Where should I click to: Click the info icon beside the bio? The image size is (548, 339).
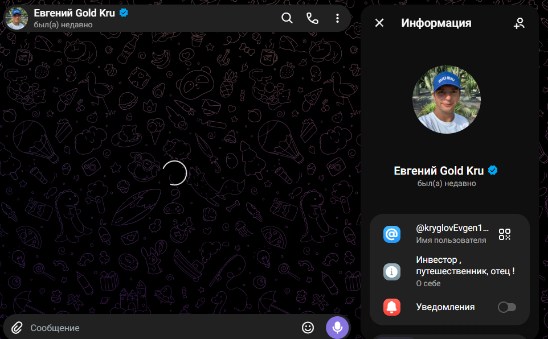(392, 272)
